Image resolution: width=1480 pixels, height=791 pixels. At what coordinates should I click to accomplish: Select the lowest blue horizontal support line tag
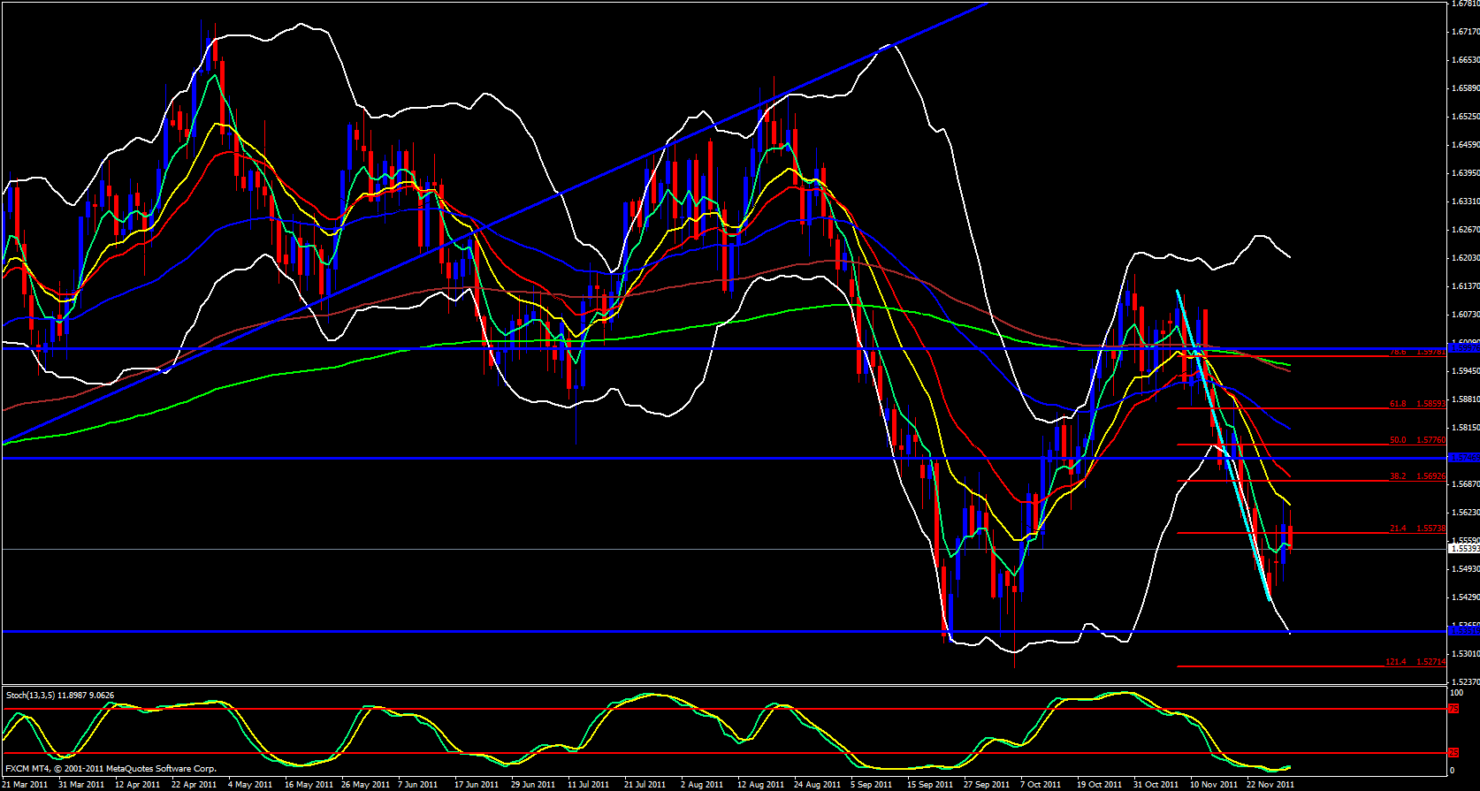point(1463,631)
